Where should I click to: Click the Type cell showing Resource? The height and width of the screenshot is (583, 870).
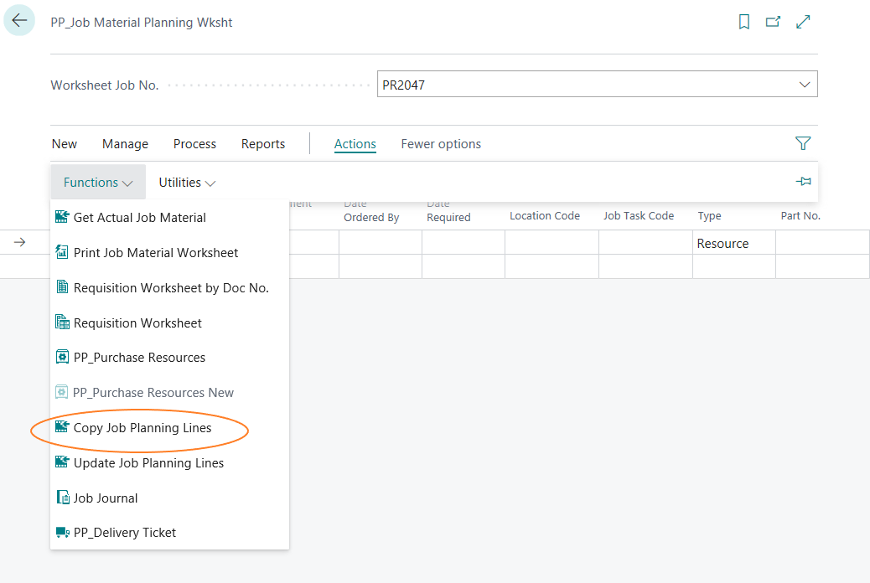point(733,244)
